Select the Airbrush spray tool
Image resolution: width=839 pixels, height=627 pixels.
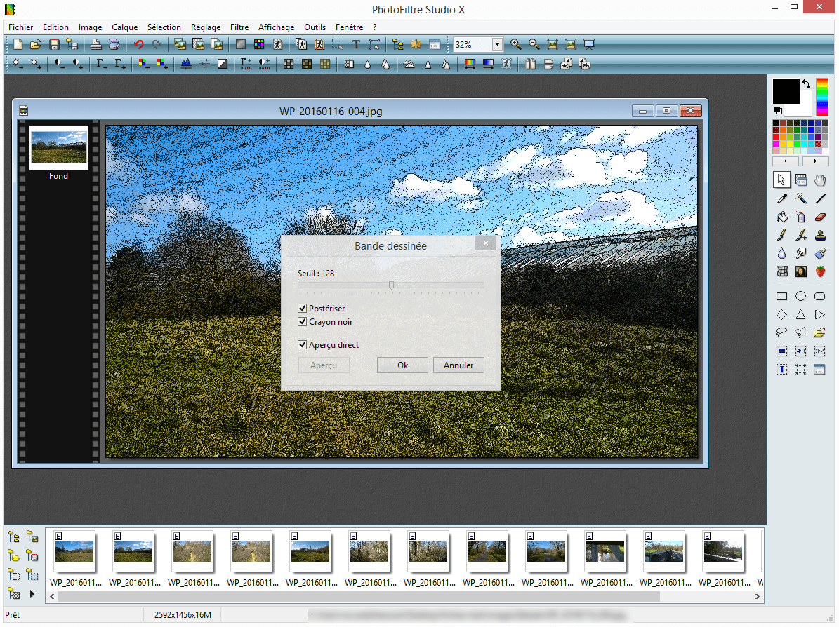(800, 217)
